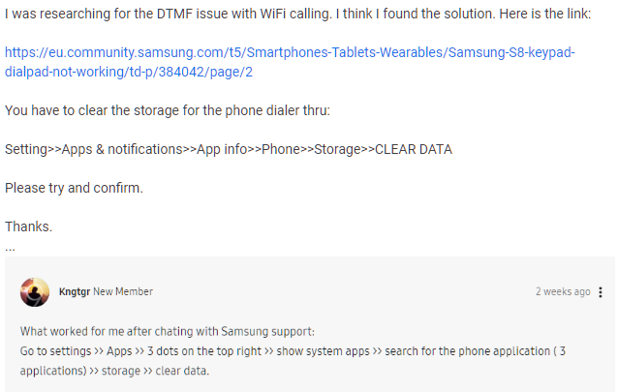The width and height of the screenshot is (618, 392).
Task: Click the Go to settings >> Apps instruction line
Action: (293, 351)
